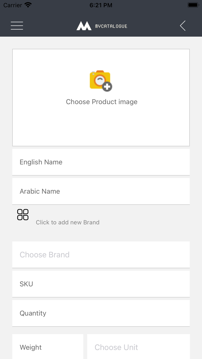
Task: Focus the Weight input field
Action: click(x=48, y=347)
